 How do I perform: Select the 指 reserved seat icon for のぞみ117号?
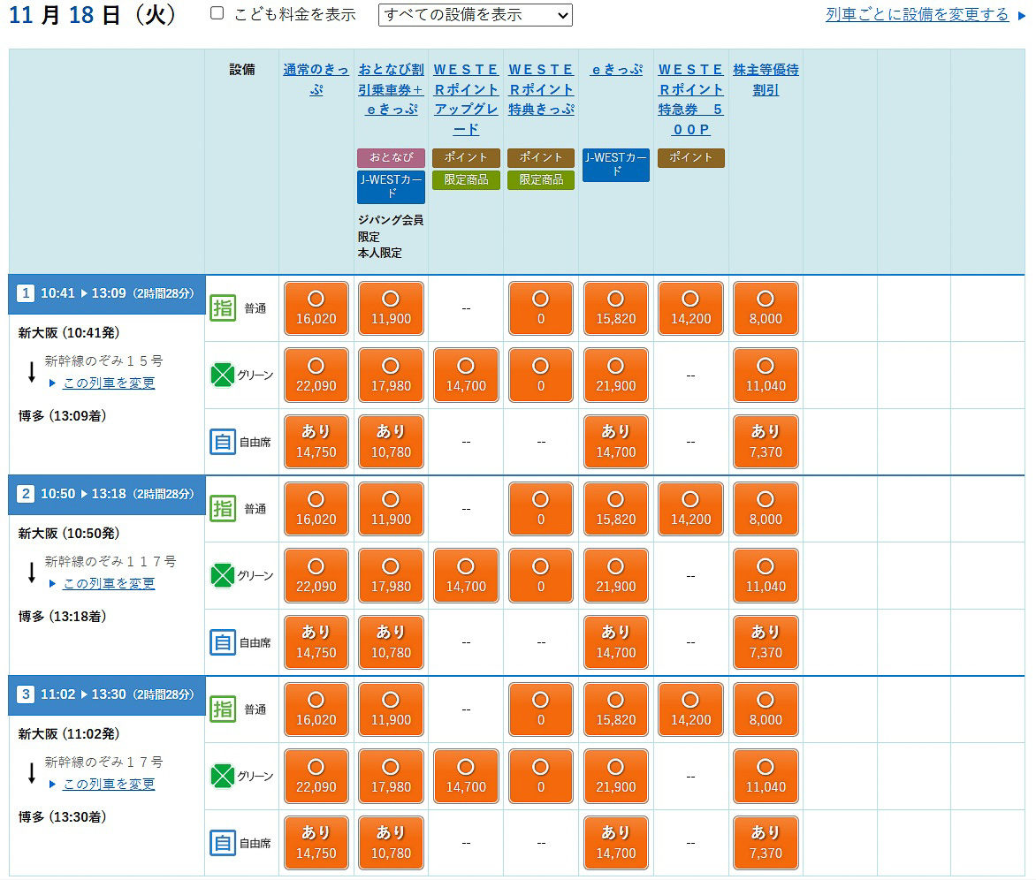click(222, 508)
